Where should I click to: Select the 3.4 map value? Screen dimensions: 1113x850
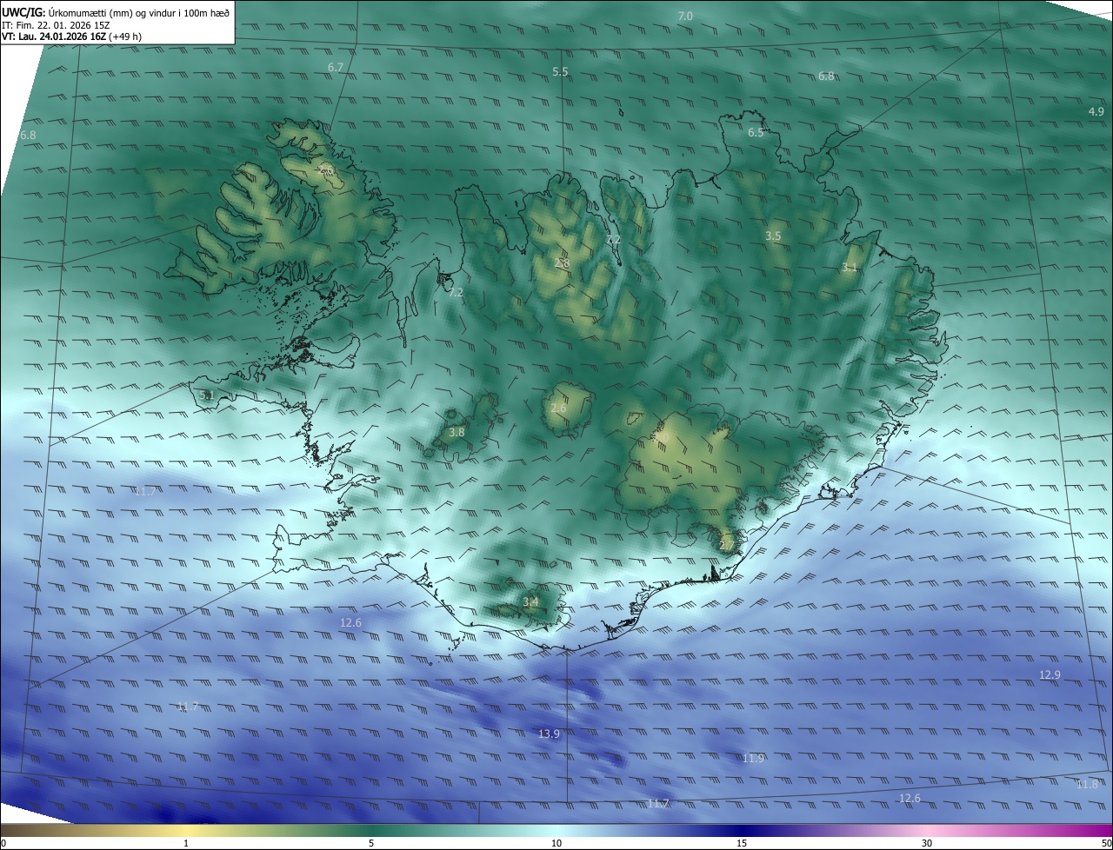pyautogui.click(x=531, y=601)
